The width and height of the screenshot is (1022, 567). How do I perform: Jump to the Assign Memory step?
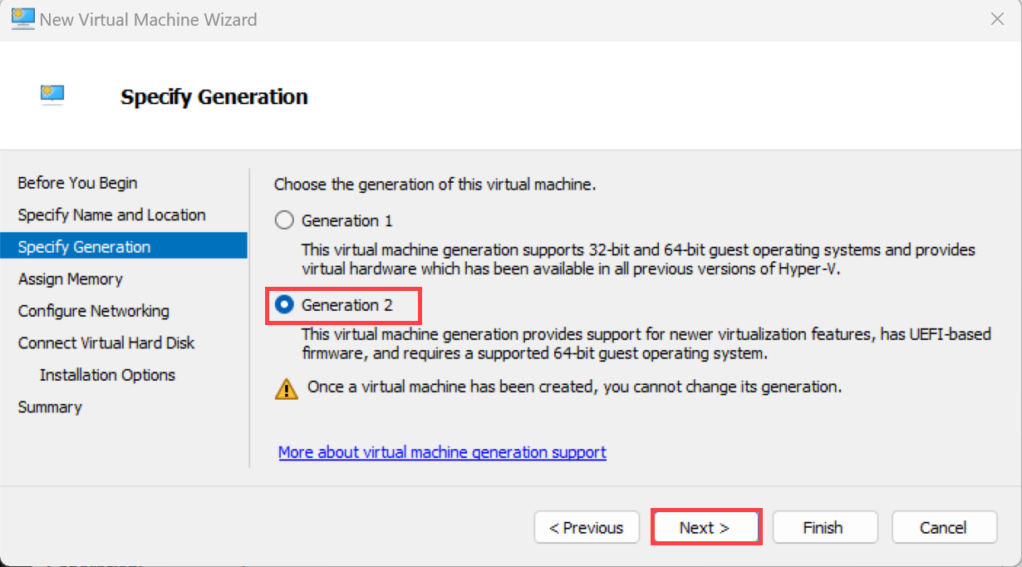point(70,279)
